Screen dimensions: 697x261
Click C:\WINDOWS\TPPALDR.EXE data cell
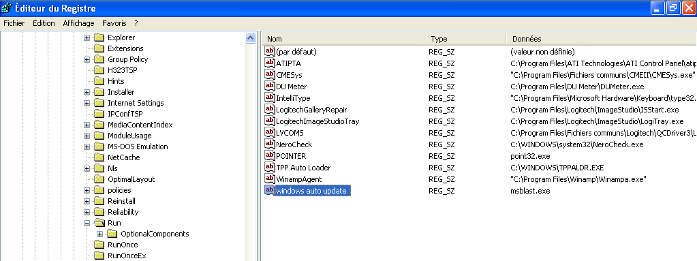[x=557, y=168]
